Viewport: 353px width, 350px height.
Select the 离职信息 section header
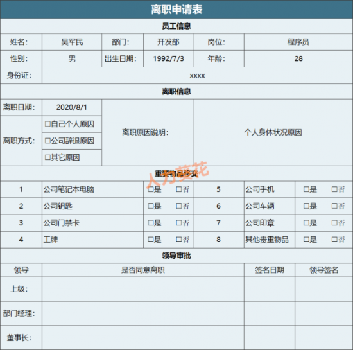(x=176, y=91)
